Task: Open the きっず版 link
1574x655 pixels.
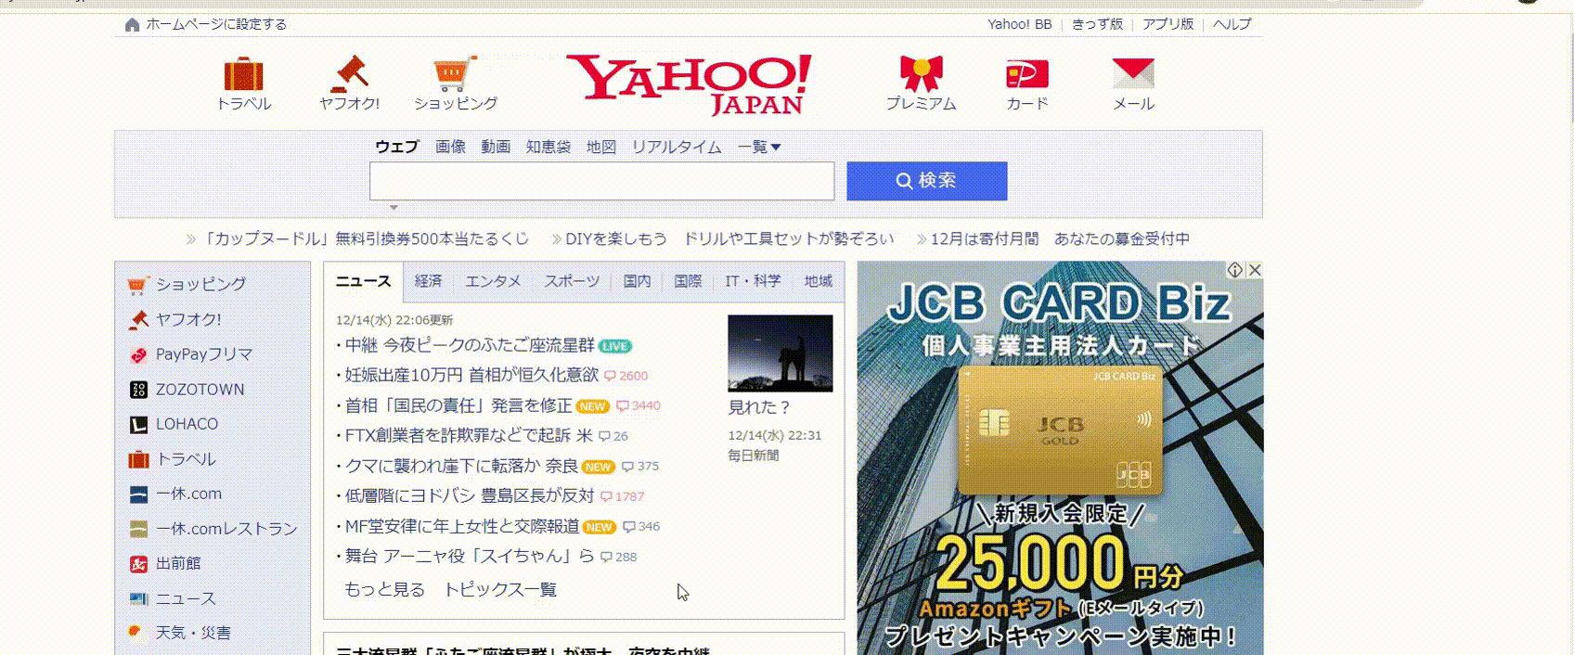Action: 1097,24
